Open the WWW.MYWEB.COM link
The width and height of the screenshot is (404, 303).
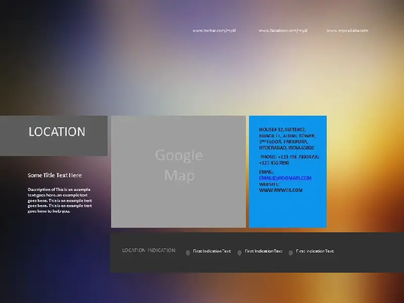281,190
